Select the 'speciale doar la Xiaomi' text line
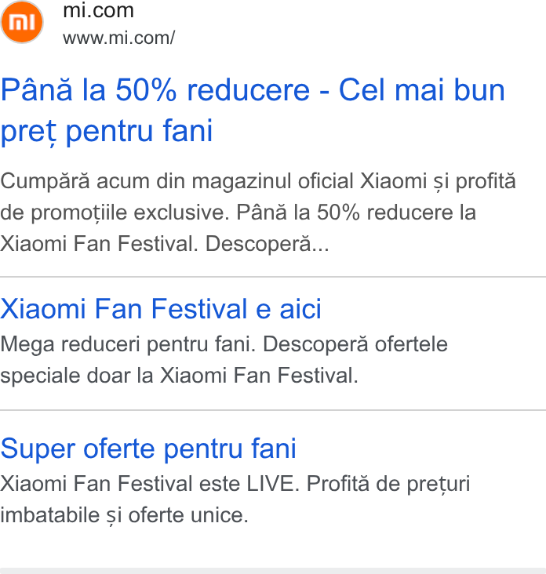The height and width of the screenshot is (574, 546). point(179,376)
